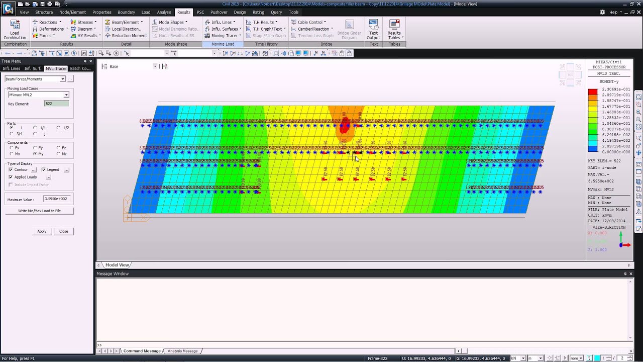Open the Structure ribbon tab

pyautogui.click(x=44, y=12)
